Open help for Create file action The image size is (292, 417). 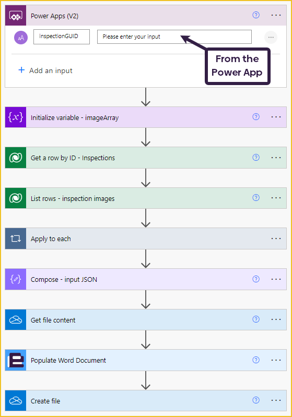click(x=256, y=400)
